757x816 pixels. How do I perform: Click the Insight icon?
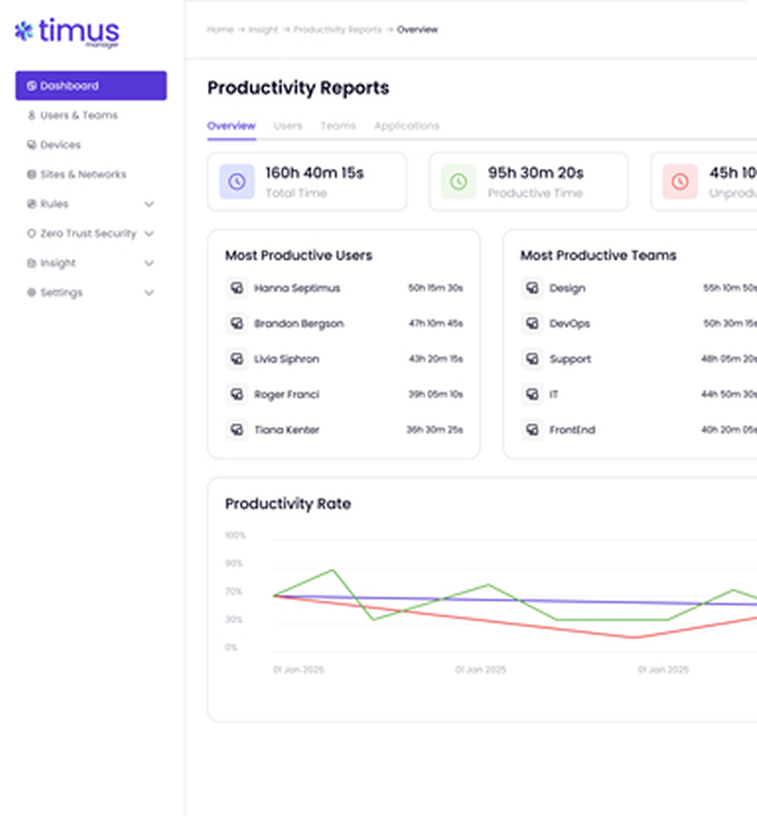(32, 263)
